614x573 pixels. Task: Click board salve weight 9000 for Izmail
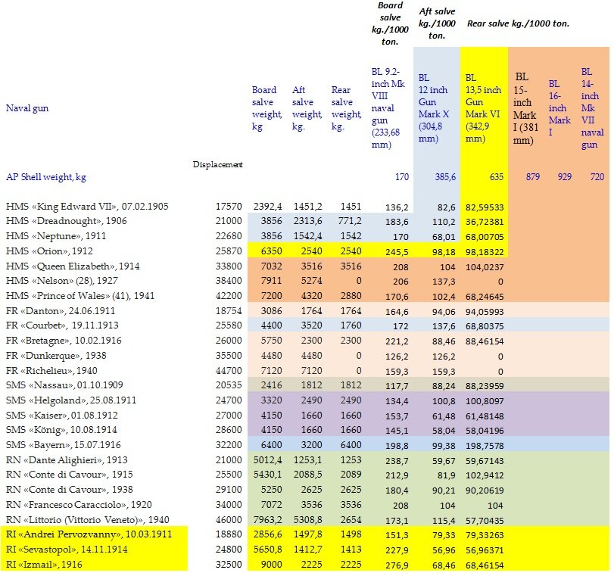[271, 565]
